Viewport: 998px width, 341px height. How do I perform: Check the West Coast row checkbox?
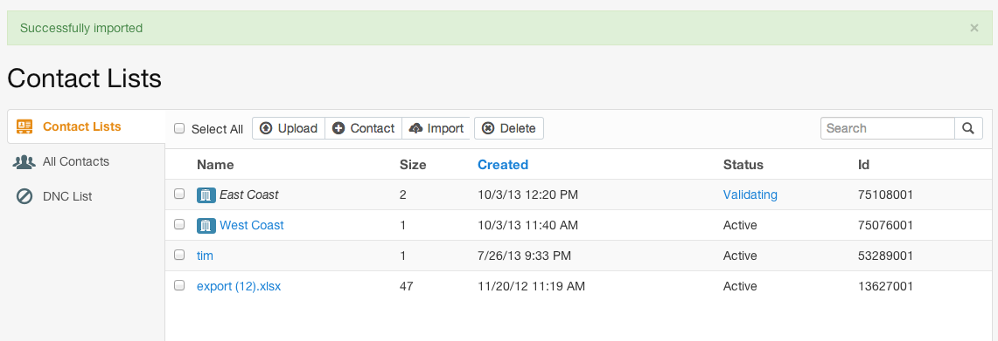coord(179,224)
